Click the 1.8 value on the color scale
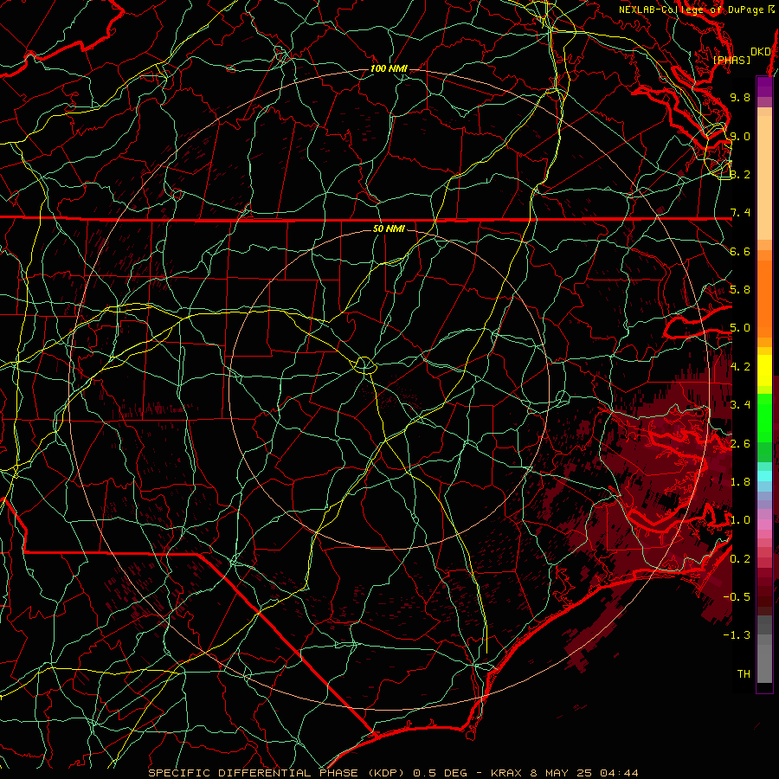Screen dimensions: 779x779 (740, 482)
